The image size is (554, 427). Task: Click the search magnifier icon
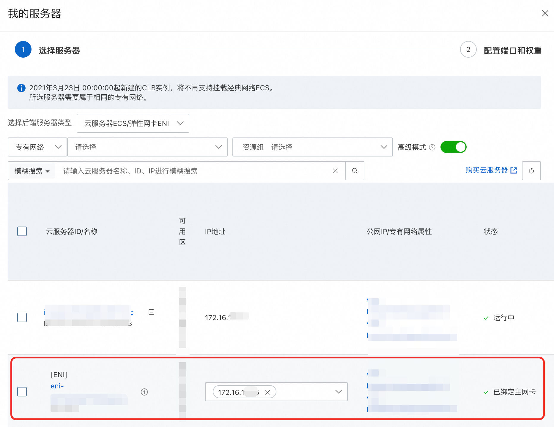coord(355,171)
